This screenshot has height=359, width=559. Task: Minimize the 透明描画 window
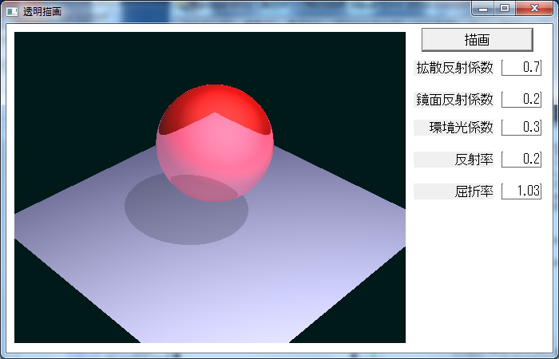483,9
